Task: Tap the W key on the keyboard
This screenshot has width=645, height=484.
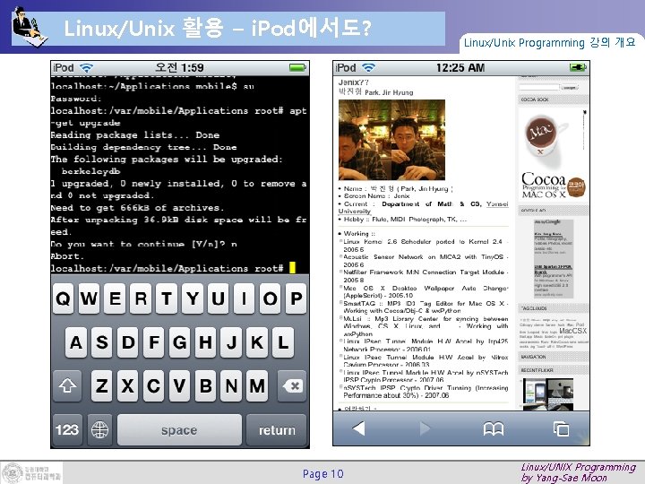Action: coord(89,298)
